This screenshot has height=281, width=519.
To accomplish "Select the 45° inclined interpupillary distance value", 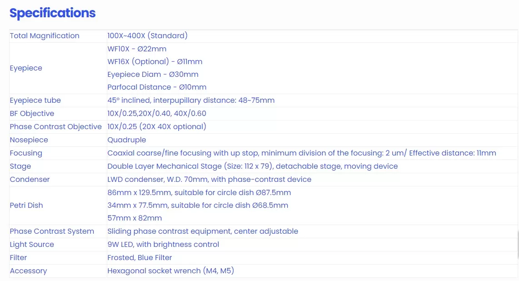I will 191,100.
